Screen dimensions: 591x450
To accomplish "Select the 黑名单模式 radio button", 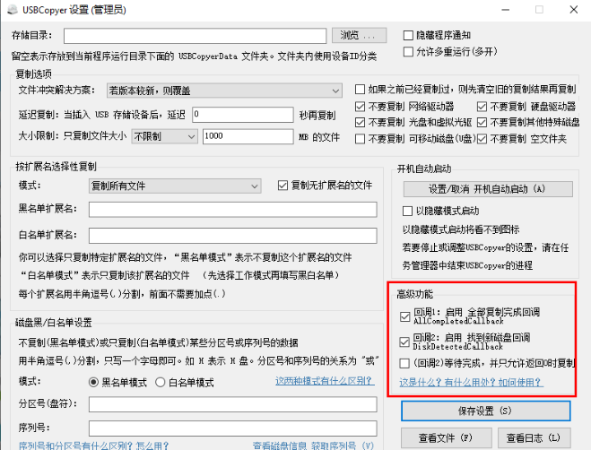I will click(x=94, y=383).
